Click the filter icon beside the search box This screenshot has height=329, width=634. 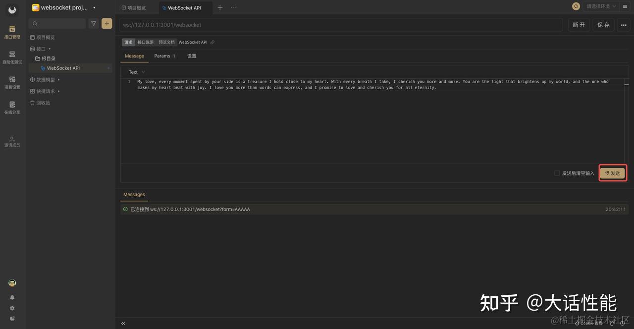[x=94, y=23]
